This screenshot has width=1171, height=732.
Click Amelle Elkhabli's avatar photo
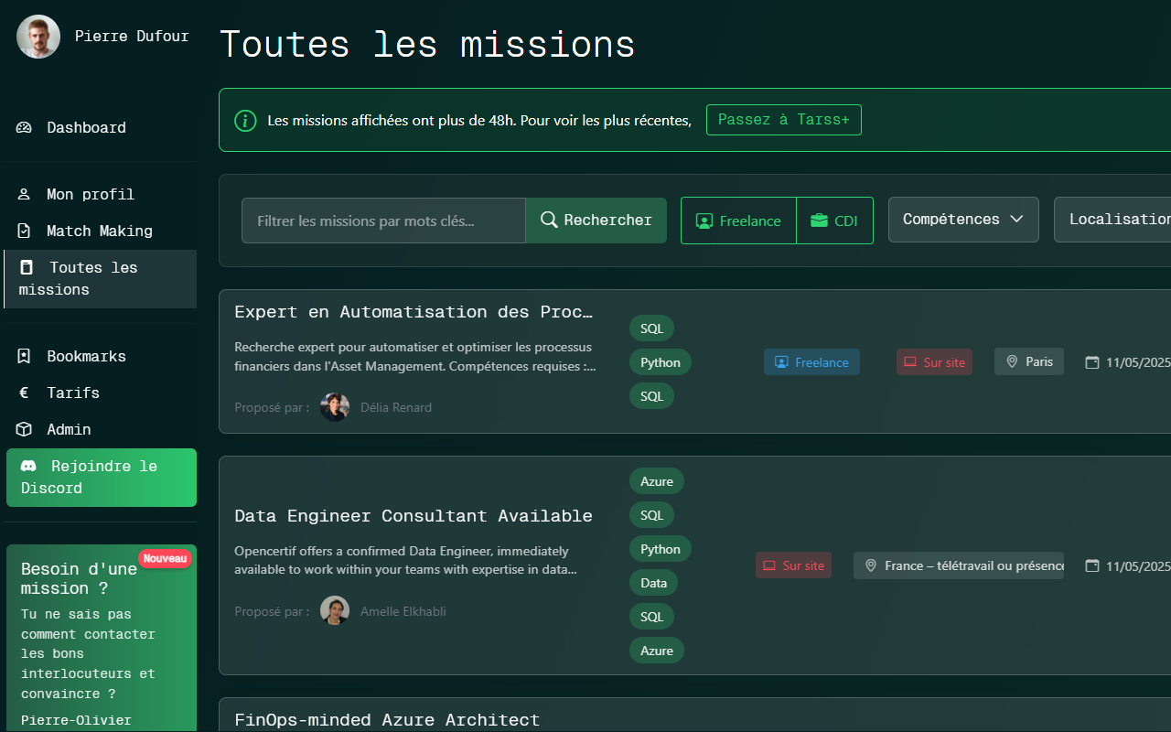[x=335, y=610]
